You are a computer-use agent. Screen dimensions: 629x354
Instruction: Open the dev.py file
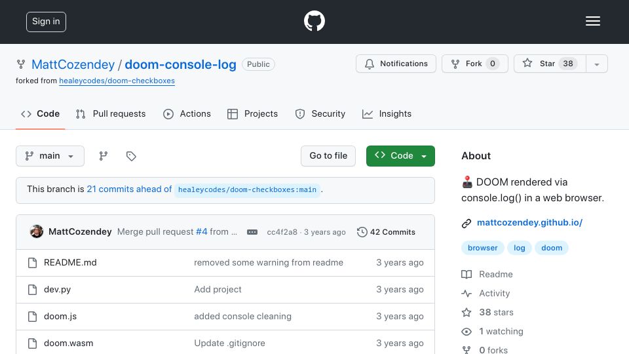coord(58,289)
